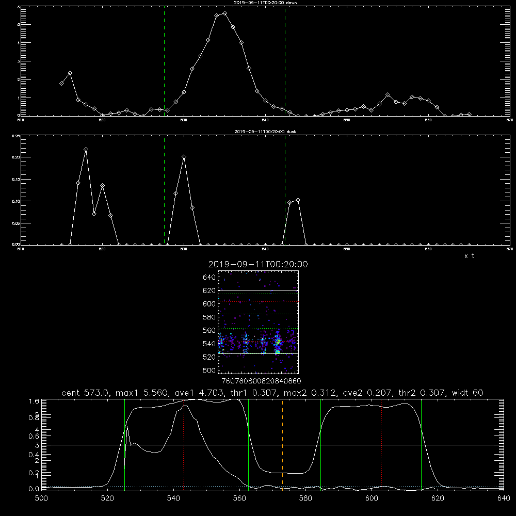Click the "500" label on bottom plot x-axis
This screenshot has width=516, height=516.
coord(41,498)
